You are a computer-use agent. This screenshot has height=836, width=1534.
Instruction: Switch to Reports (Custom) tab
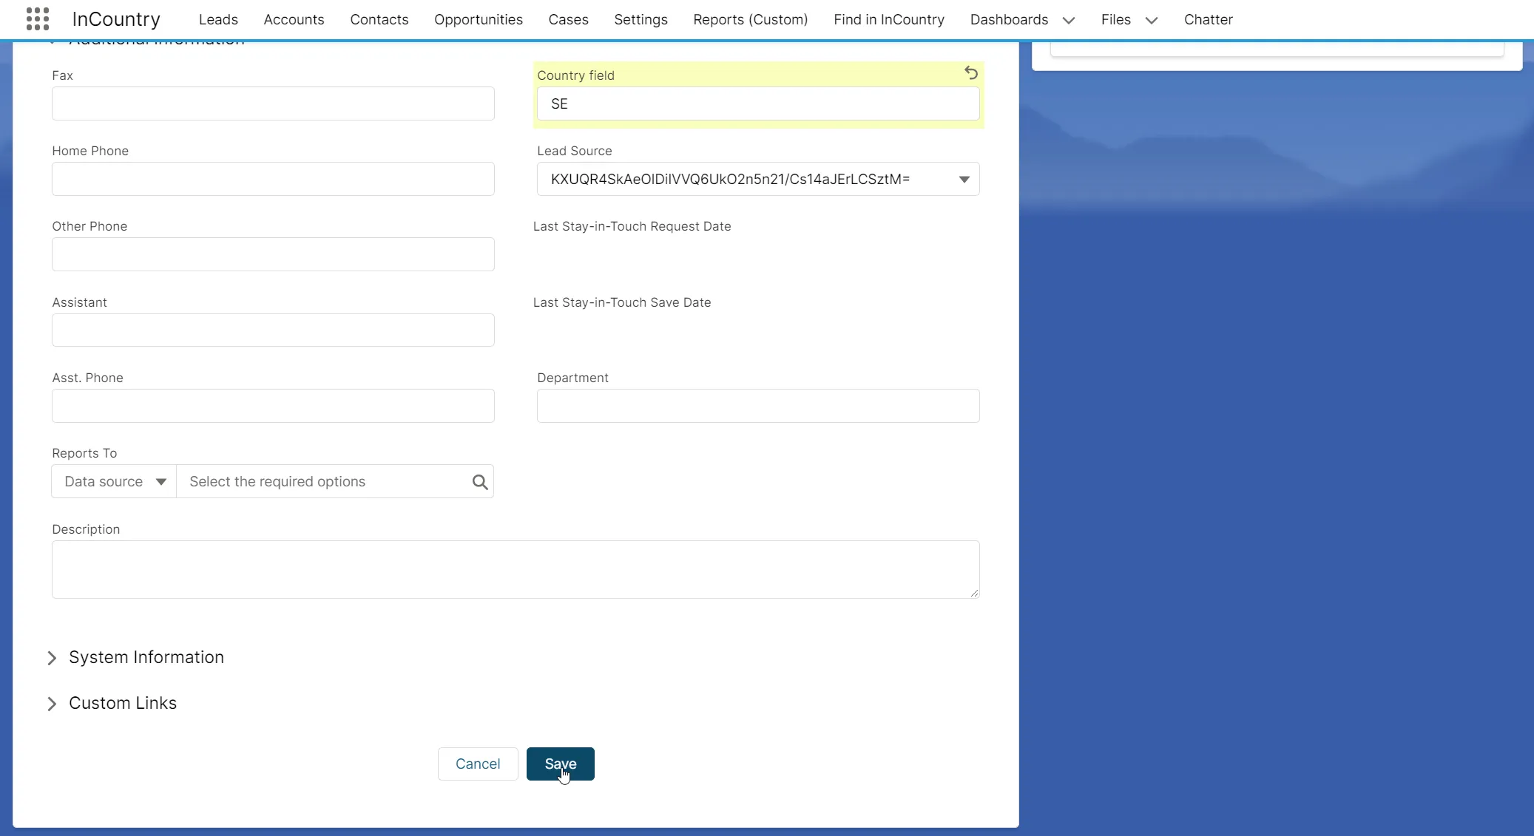click(x=750, y=20)
